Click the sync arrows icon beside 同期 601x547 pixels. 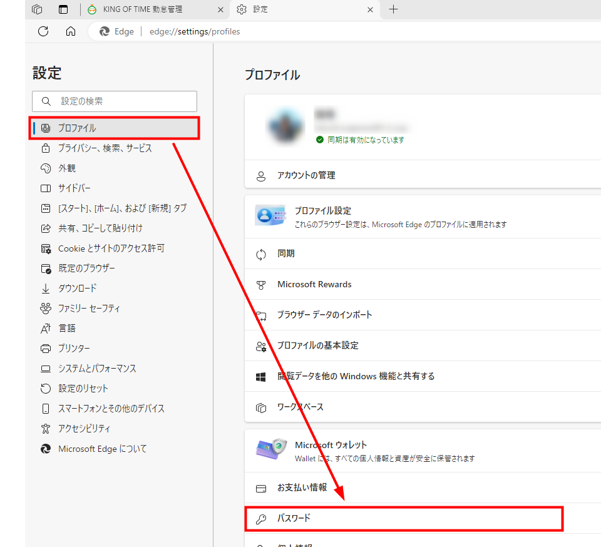(261, 254)
